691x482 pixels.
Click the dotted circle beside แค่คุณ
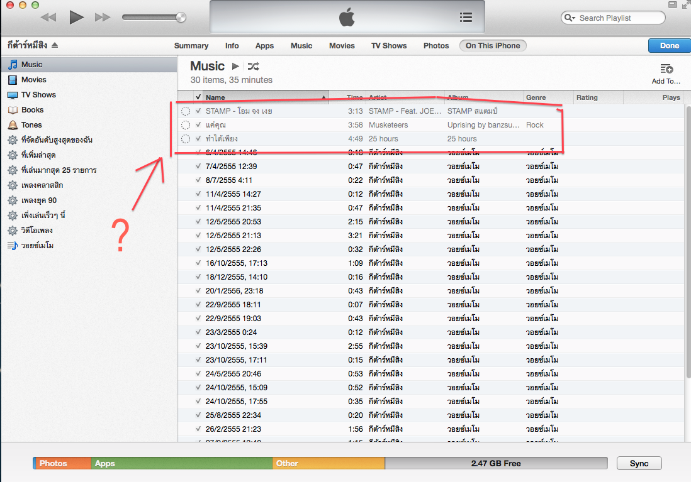186,125
